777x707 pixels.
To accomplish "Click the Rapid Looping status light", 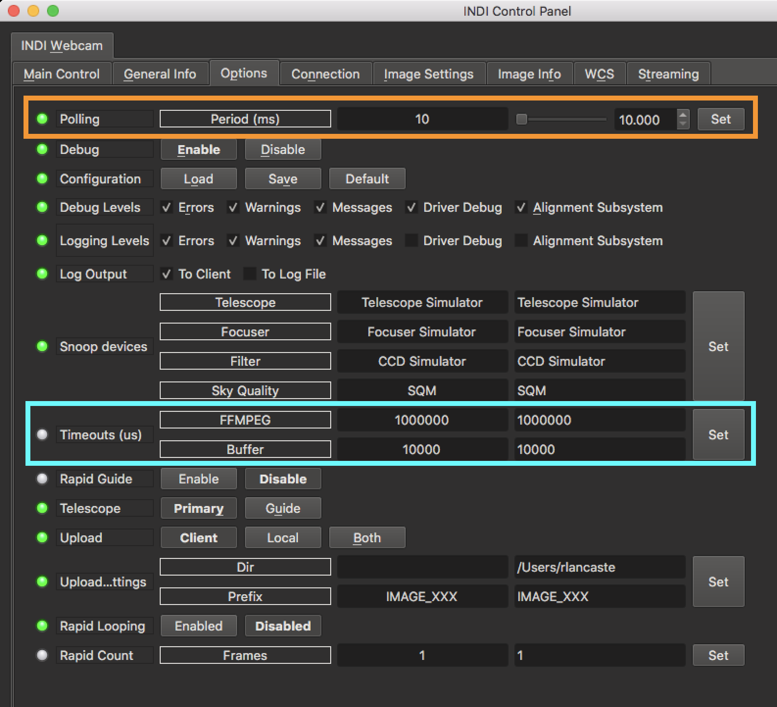I will point(42,626).
